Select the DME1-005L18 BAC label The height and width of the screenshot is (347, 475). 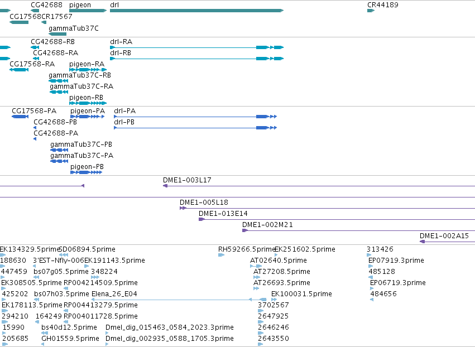click(x=204, y=203)
